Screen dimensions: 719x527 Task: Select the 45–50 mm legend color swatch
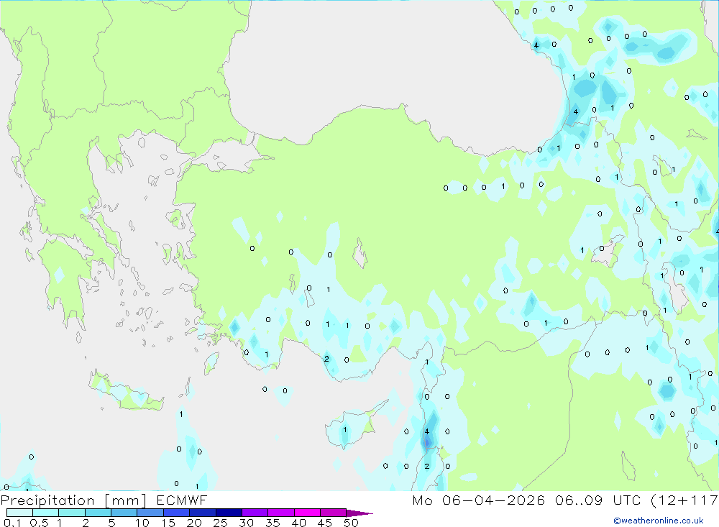[334, 513]
